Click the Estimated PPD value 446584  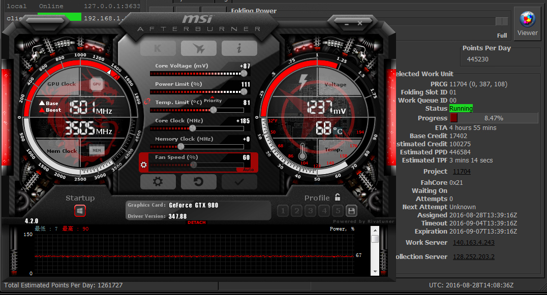(x=460, y=152)
